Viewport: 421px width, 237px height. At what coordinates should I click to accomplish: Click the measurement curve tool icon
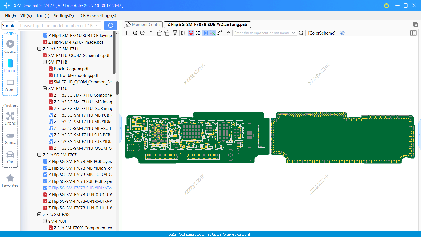tap(220, 33)
